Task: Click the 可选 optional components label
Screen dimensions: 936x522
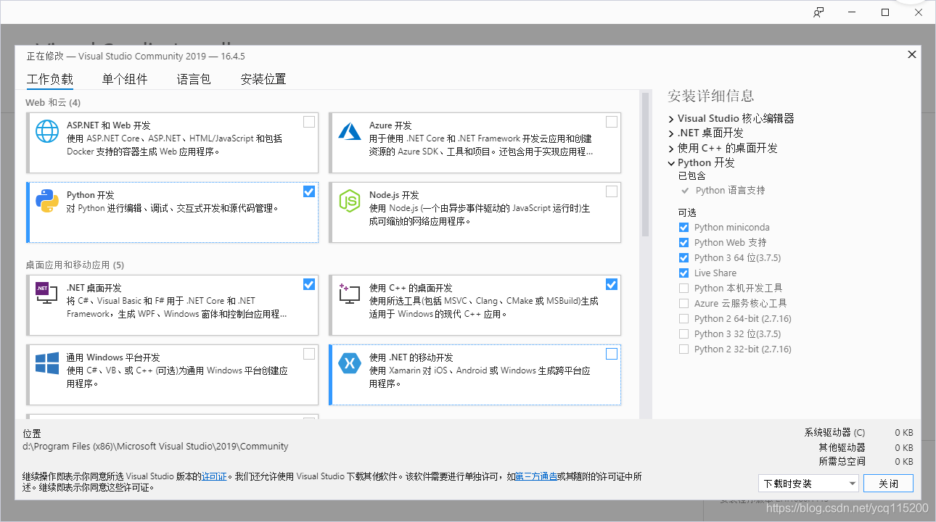Action: [x=686, y=212]
